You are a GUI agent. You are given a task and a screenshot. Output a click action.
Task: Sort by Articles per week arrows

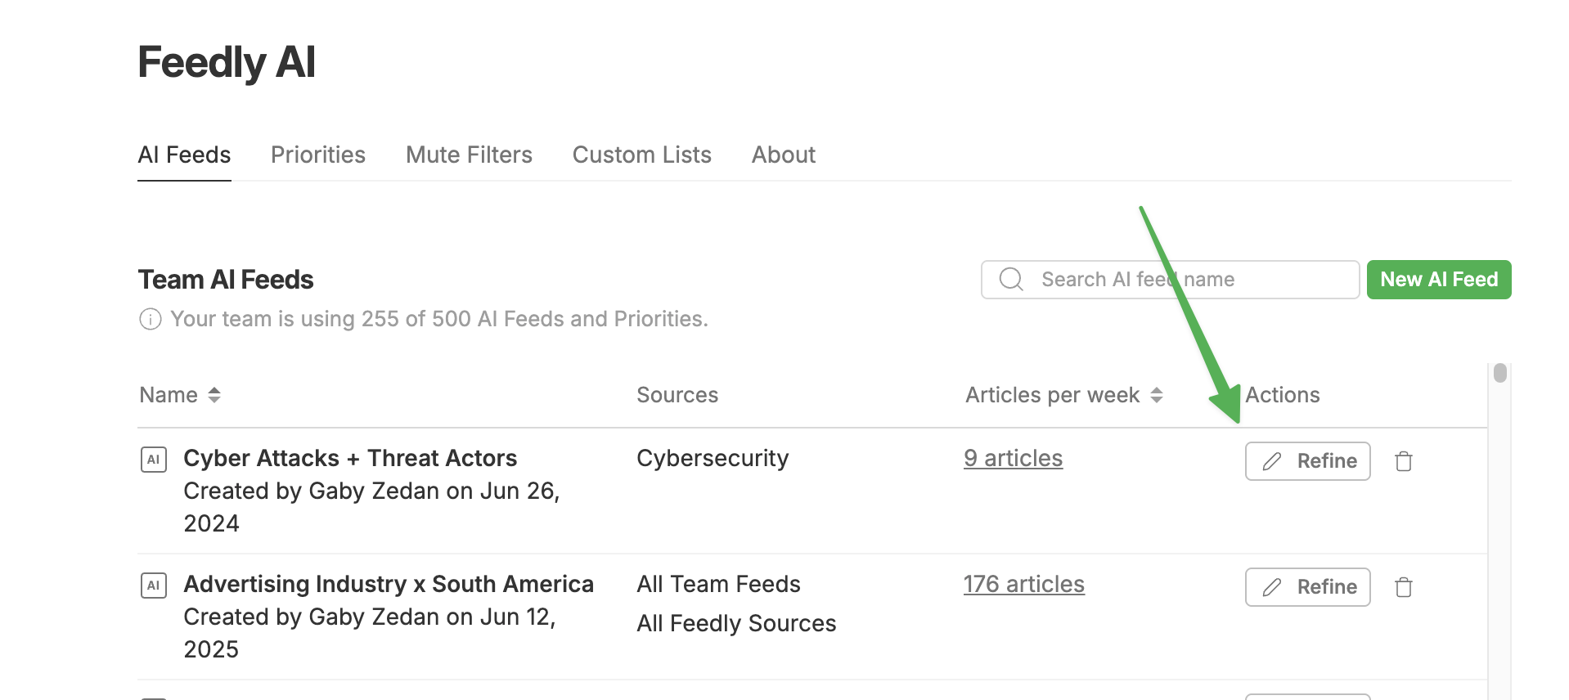(1157, 395)
